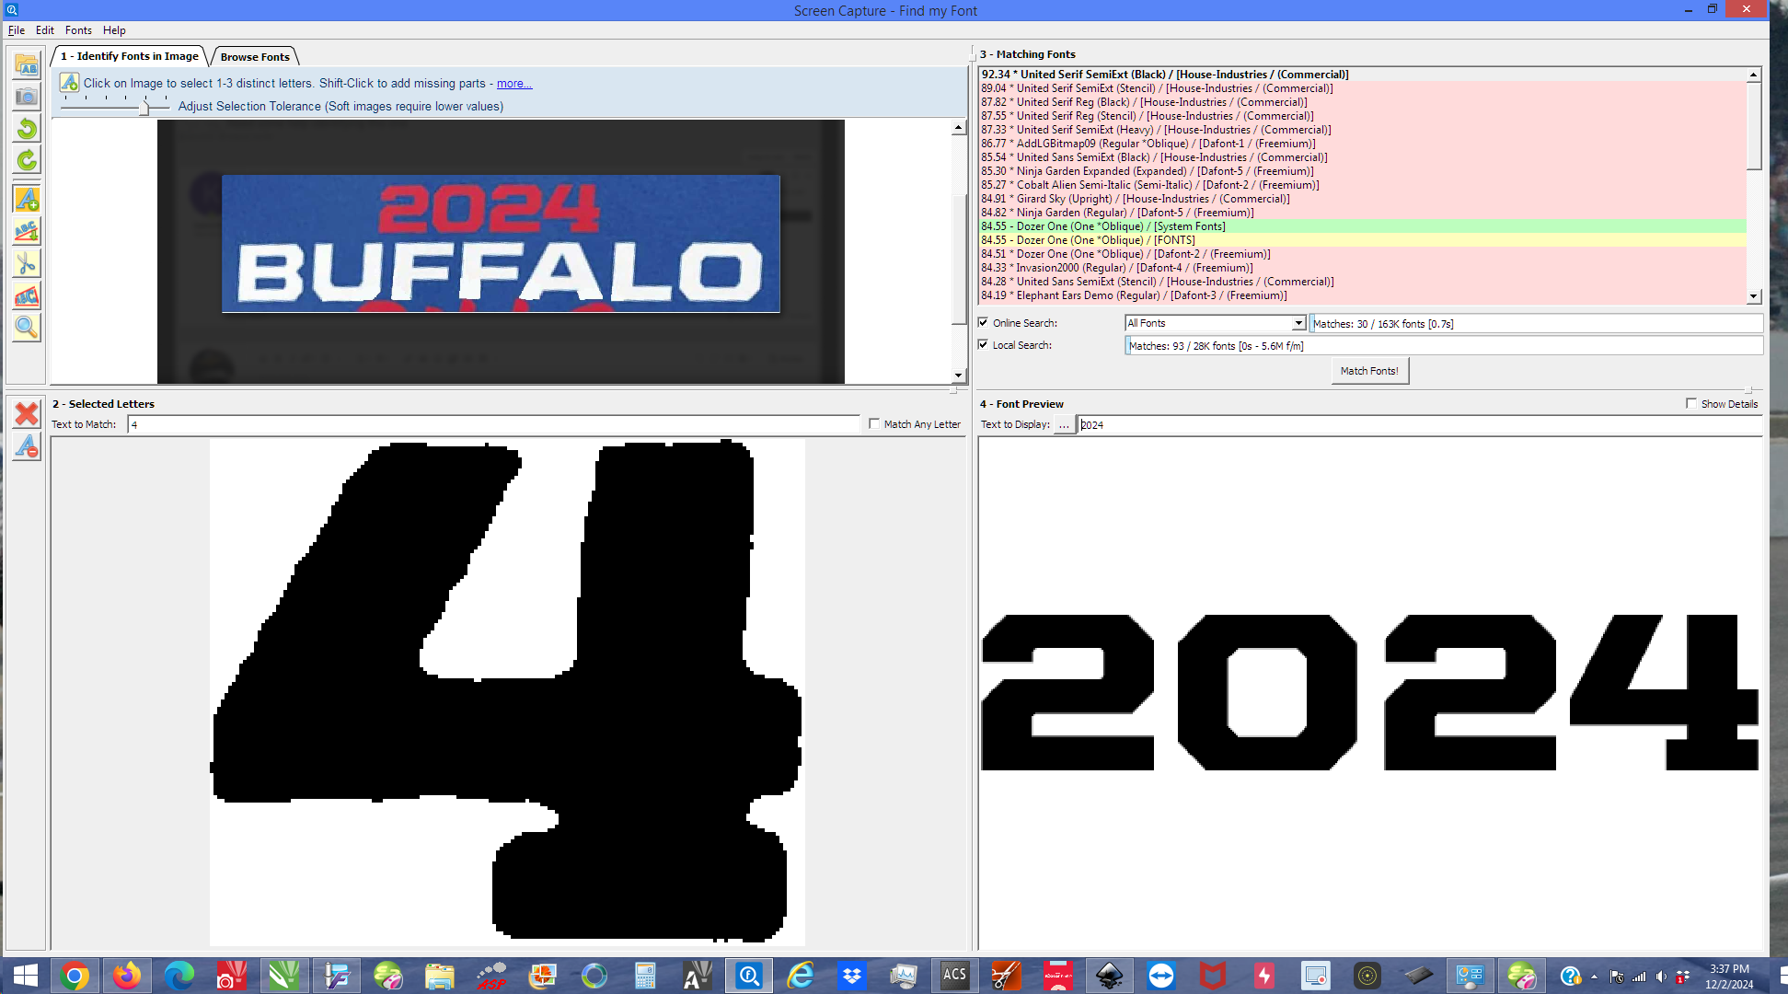Select United Serif Reg (Stencil) match
Image resolution: width=1788 pixels, height=994 pixels.
point(1363,116)
